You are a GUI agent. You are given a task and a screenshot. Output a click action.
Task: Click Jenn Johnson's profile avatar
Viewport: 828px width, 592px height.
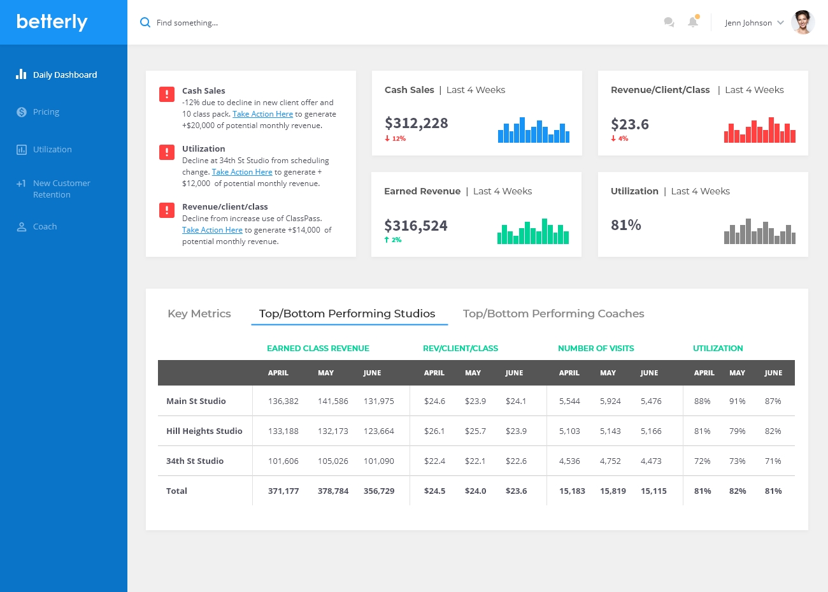(x=803, y=22)
